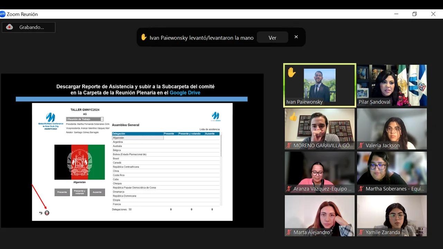The width and height of the screenshot is (443, 249).
Task: Click the Google Drive link text
Action: 185,93
